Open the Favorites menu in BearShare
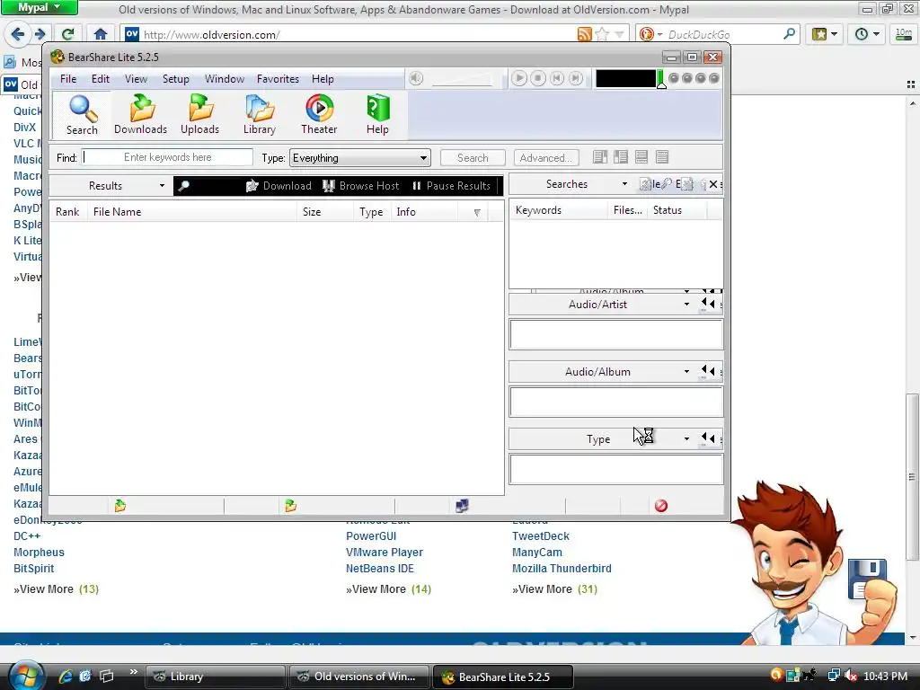 (278, 79)
